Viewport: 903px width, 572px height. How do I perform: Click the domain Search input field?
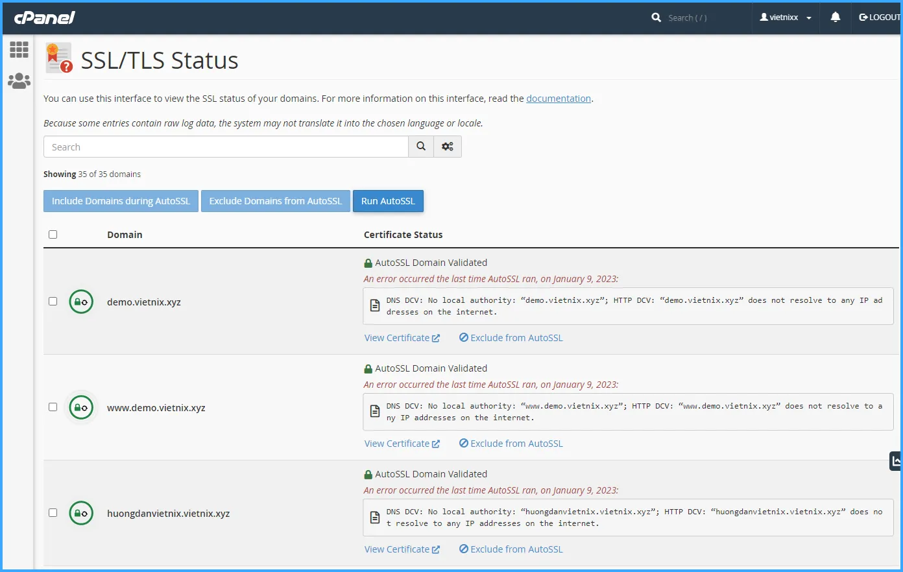point(225,147)
